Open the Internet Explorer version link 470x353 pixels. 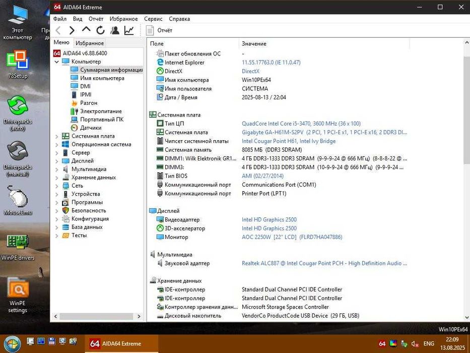tap(271, 63)
